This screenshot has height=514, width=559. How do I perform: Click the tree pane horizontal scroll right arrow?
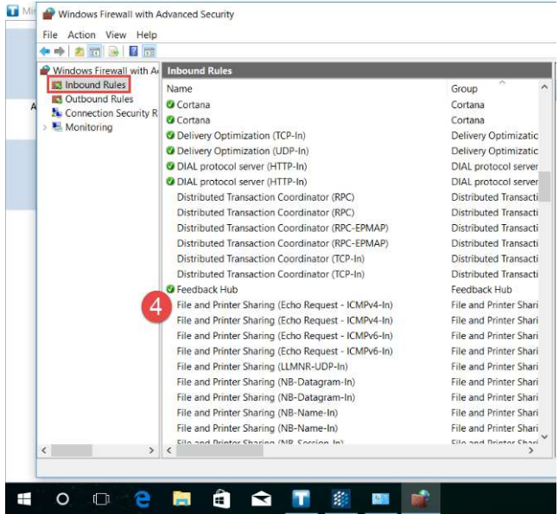click(151, 451)
